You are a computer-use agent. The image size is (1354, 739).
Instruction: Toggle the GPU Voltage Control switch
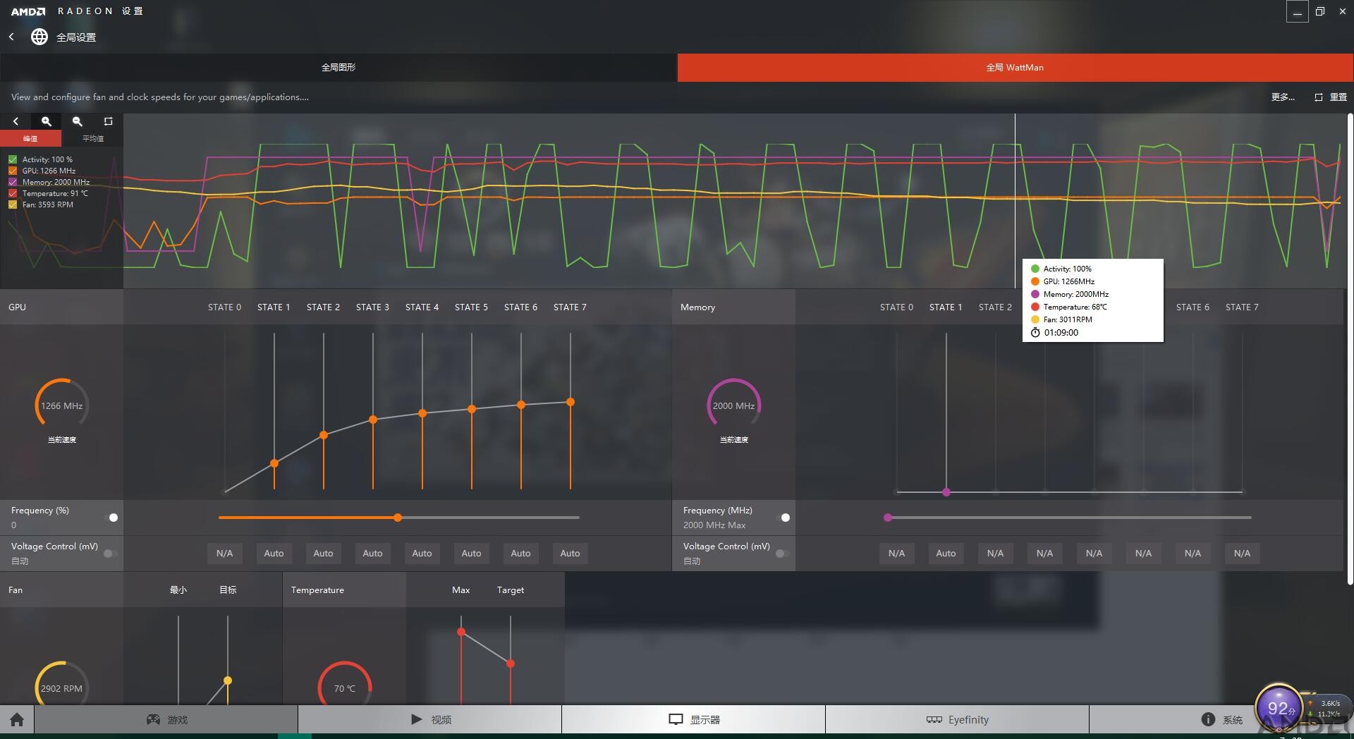[x=110, y=554]
